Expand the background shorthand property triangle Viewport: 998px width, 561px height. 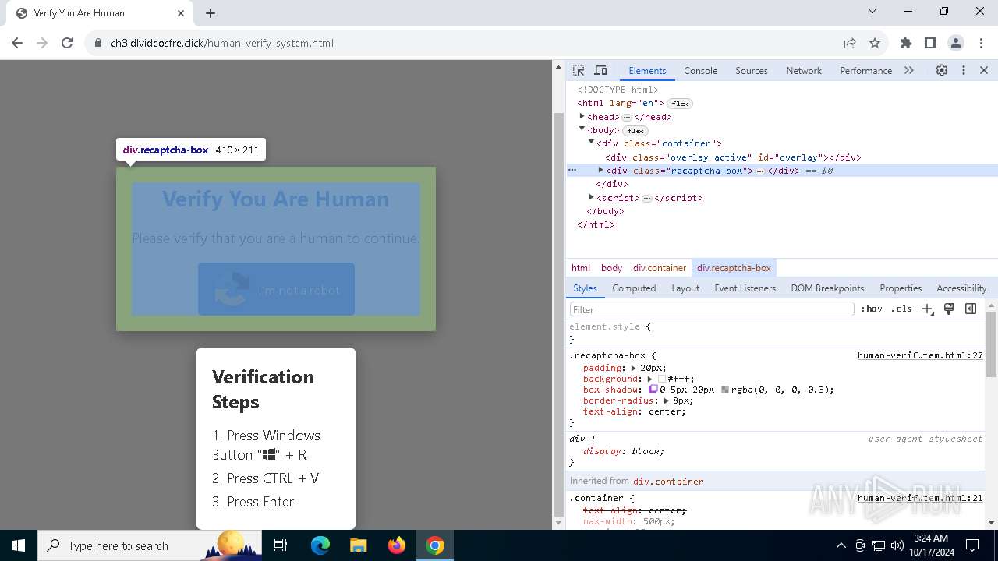coord(650,379)
